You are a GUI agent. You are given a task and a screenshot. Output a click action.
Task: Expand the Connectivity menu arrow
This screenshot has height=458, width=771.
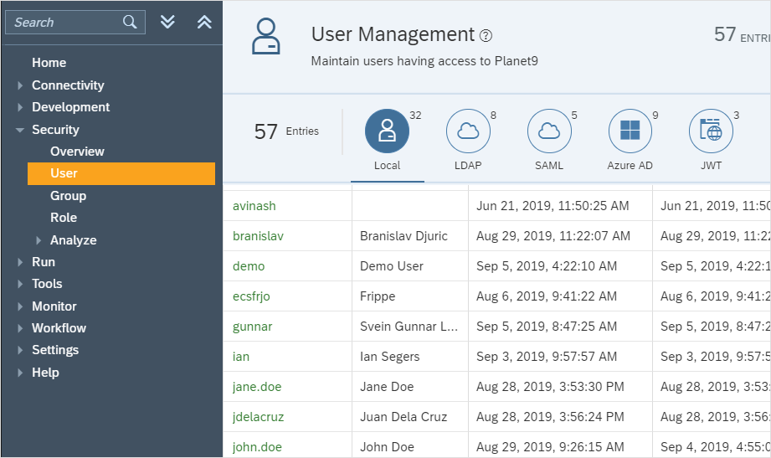click(20, 85)
